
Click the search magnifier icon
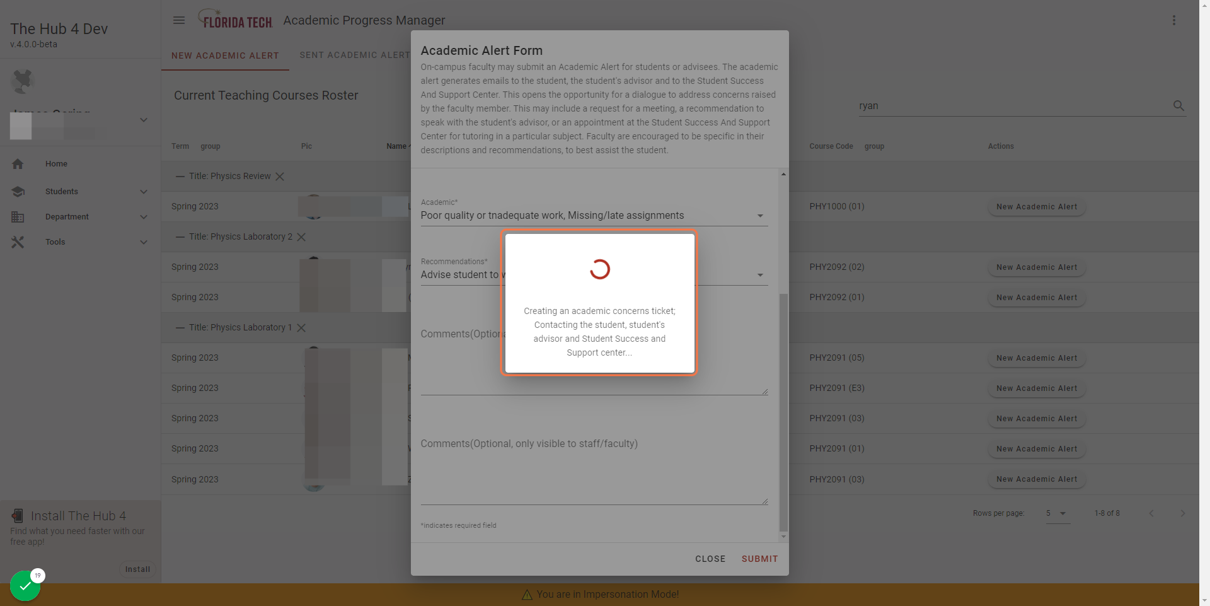(1178, 106)
